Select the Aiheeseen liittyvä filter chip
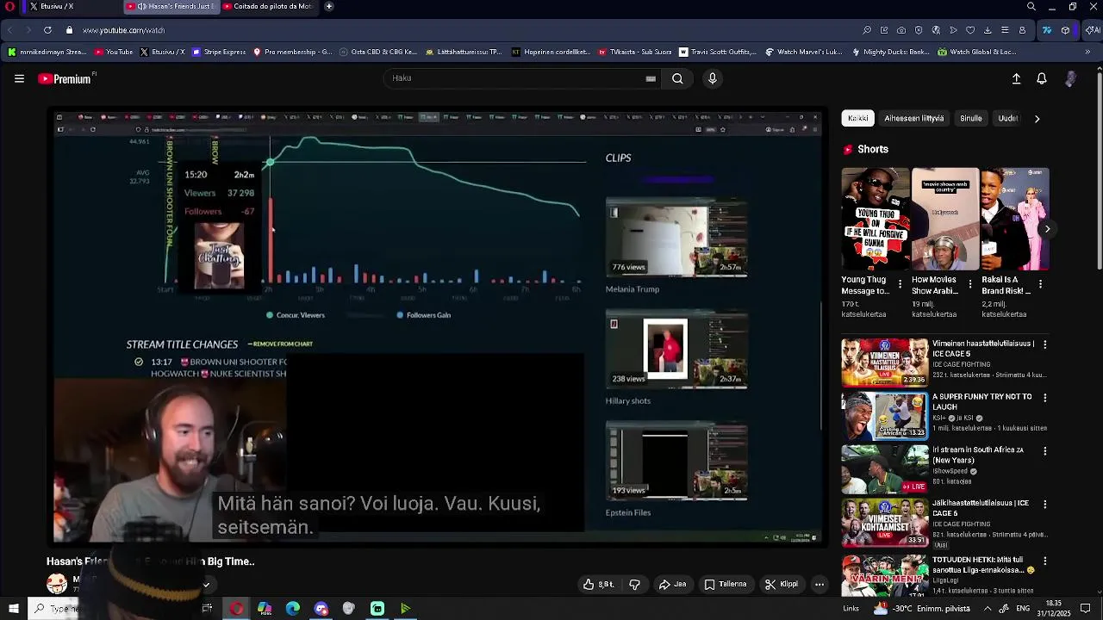1103x620 pixels. click(x=914, y=119)
